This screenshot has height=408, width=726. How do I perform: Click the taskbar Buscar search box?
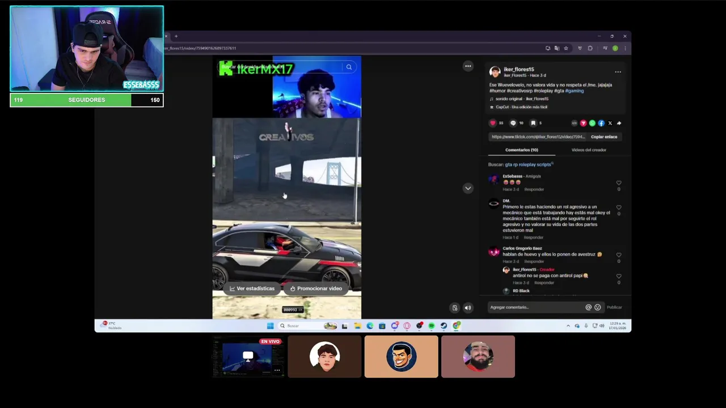point(307,326)
